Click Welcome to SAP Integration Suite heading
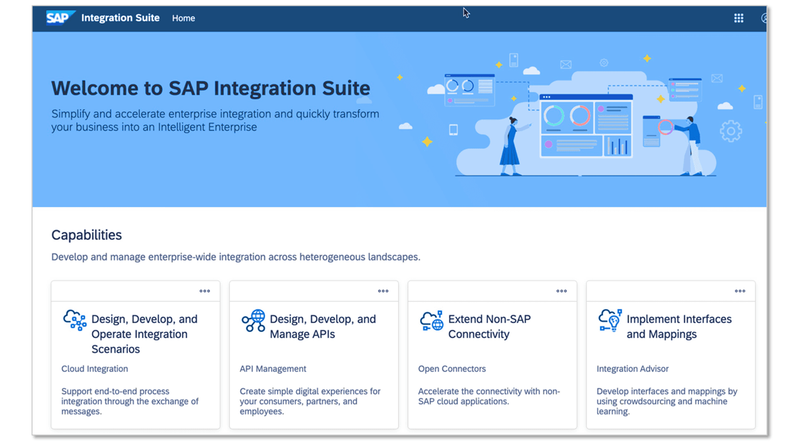The image size is (799, 445). point(211,88)
